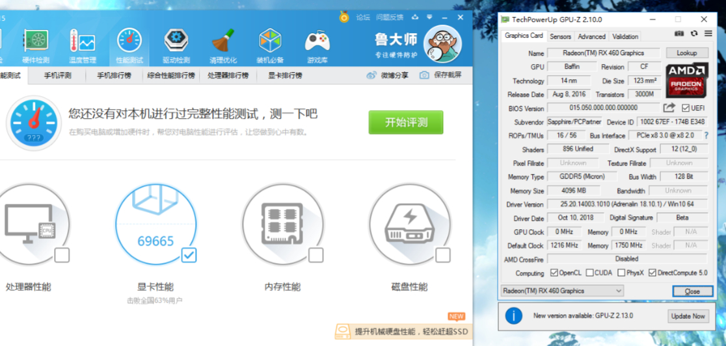726x346 pixels.
Task: Click the Close button in GPU-Z
Action: tap(692, 291)
